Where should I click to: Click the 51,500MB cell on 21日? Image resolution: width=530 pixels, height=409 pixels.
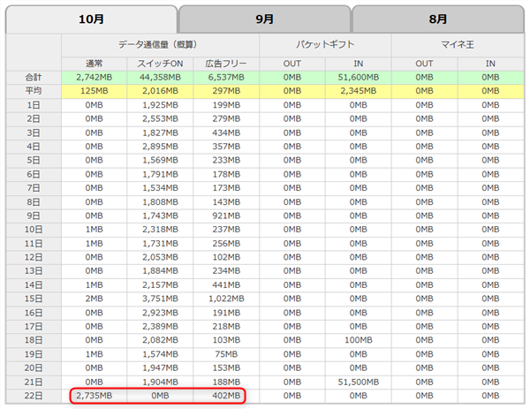click(358, 380)
